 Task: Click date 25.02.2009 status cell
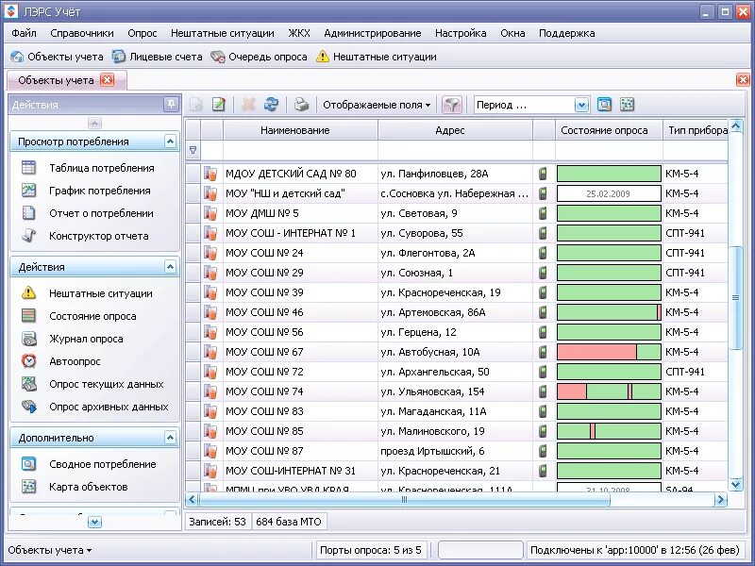609,193
